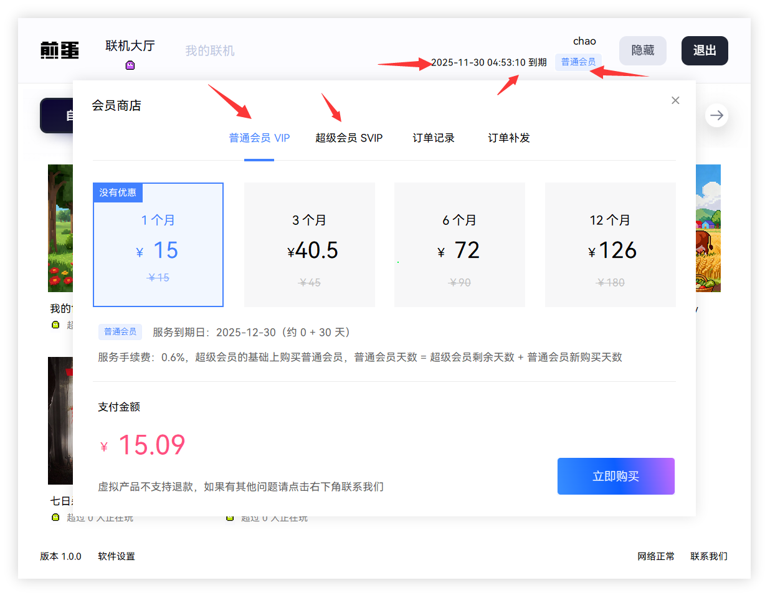This screenshot has width=770, height=598.
Task: Click the ghost icon under 联机大厅
Action: [130, 65]
